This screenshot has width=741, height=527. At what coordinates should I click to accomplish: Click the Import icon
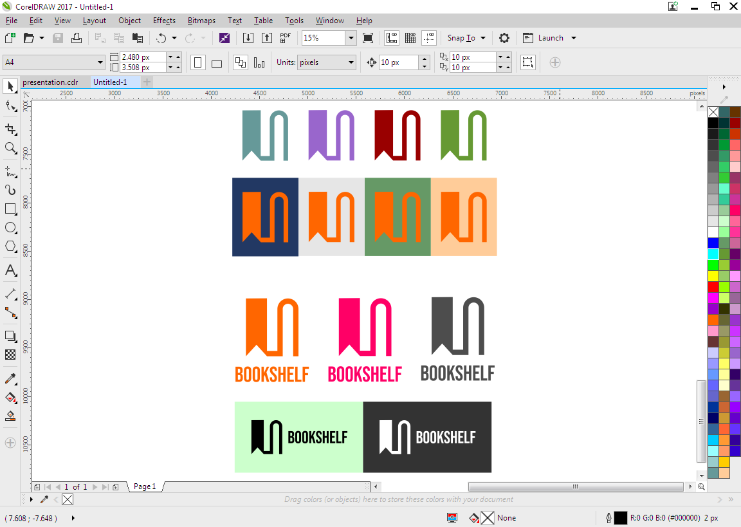point(248,38)
